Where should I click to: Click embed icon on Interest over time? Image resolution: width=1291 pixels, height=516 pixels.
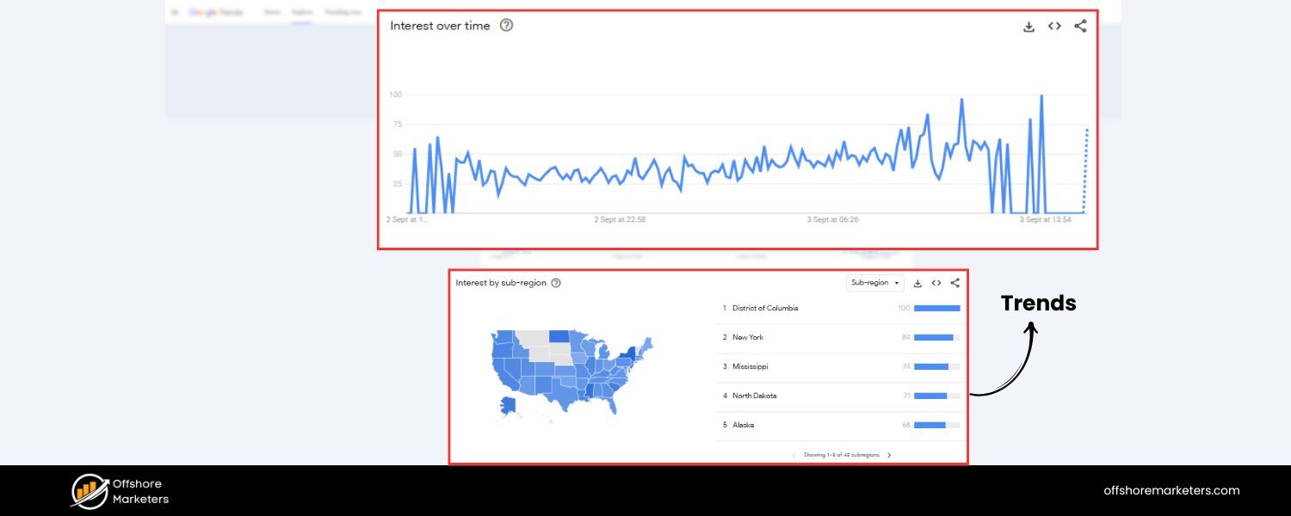pos(1054,27)
